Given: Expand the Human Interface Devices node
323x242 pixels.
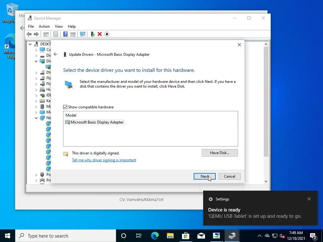Looking at the screenshot, I should coord(36,90).
